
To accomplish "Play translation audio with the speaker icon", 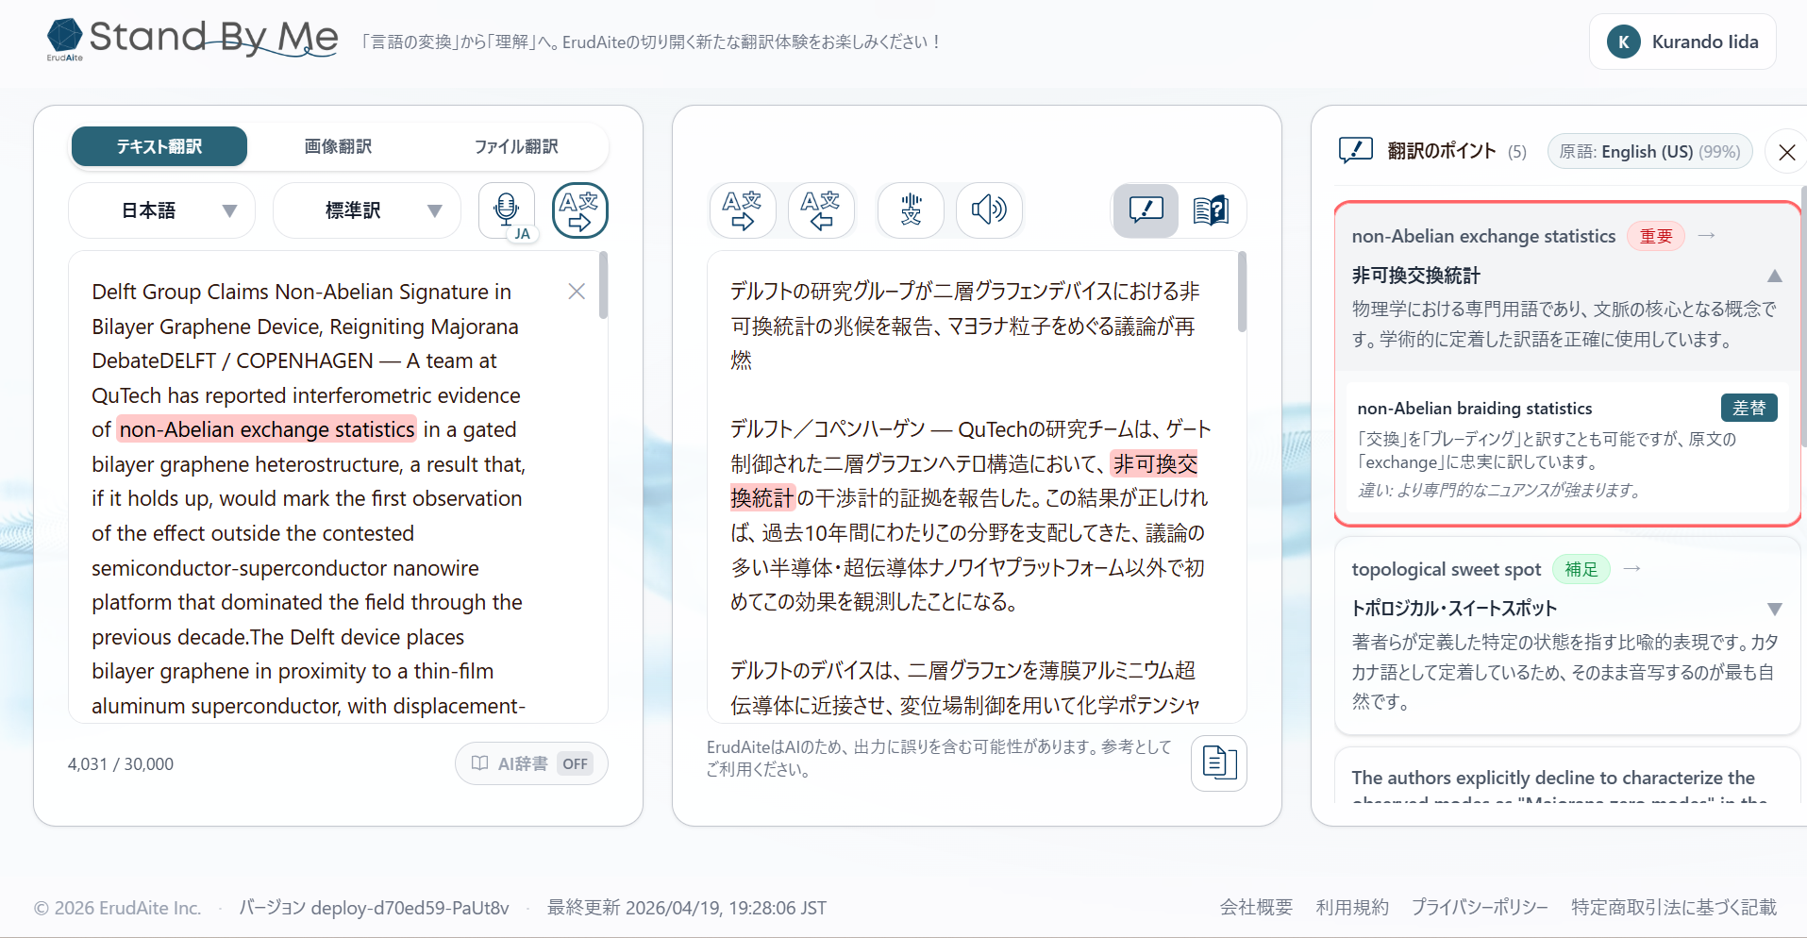I will coord(989,209).
